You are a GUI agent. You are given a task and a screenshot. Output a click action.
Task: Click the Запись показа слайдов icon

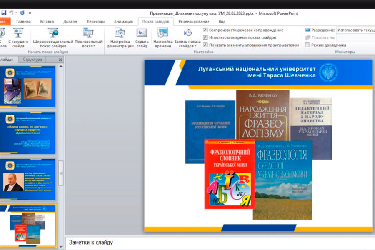click(187, 33)
